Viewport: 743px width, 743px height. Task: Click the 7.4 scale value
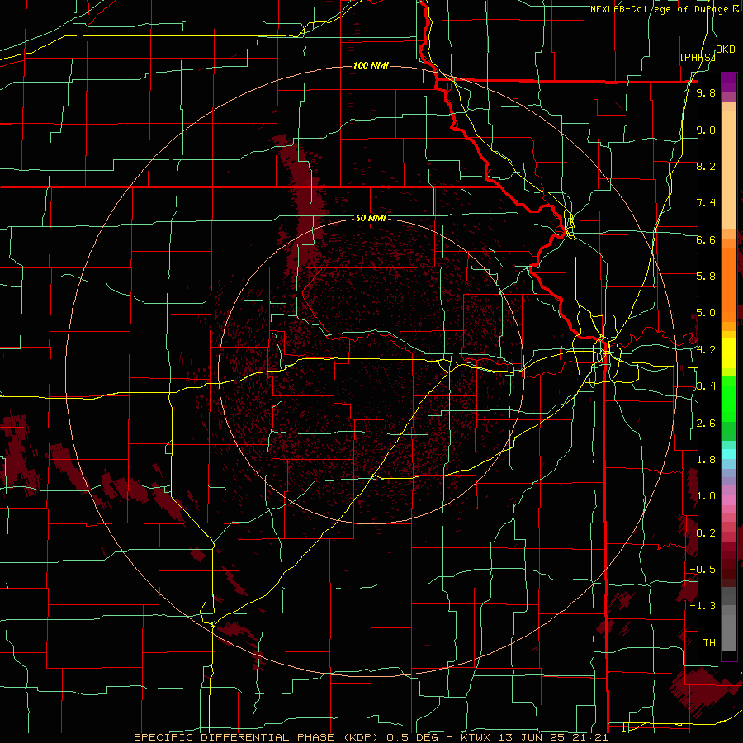(706, 203)
